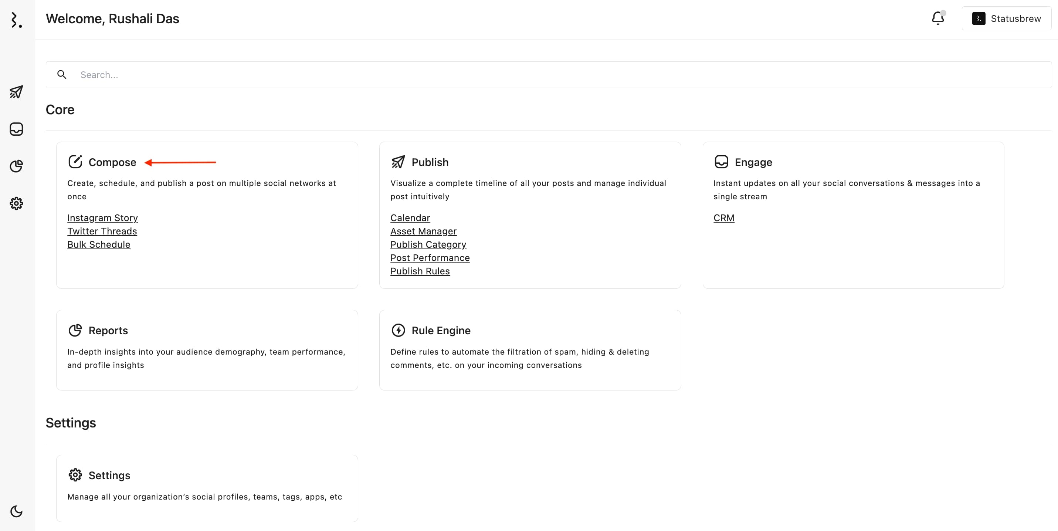1058x531 pixels.
Task: Click the Instagram Story link
Action: coord(103,217)
